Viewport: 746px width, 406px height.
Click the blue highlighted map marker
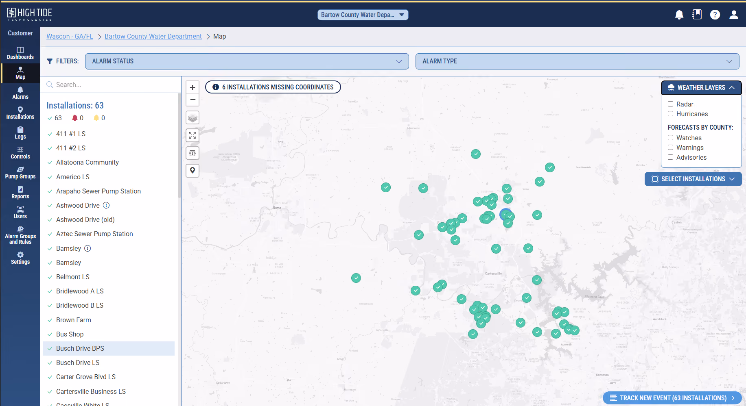click(x=505, y=214)
